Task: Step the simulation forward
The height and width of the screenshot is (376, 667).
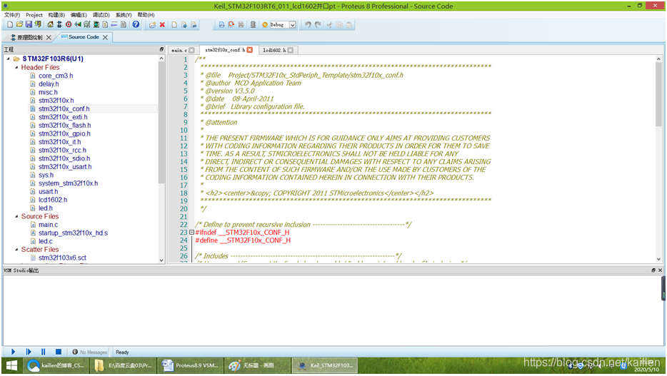Action: coord(29,352)
